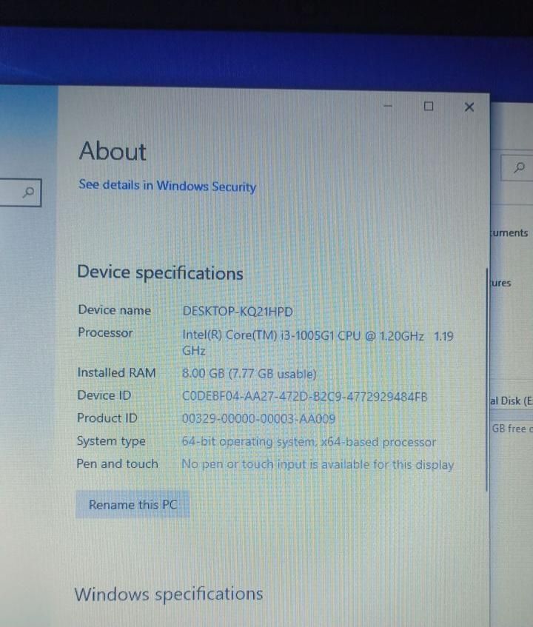The height and width of the screenshot is (627, 533).
Task: Select the 64-bit operating system text
Action: coord(309,442)
